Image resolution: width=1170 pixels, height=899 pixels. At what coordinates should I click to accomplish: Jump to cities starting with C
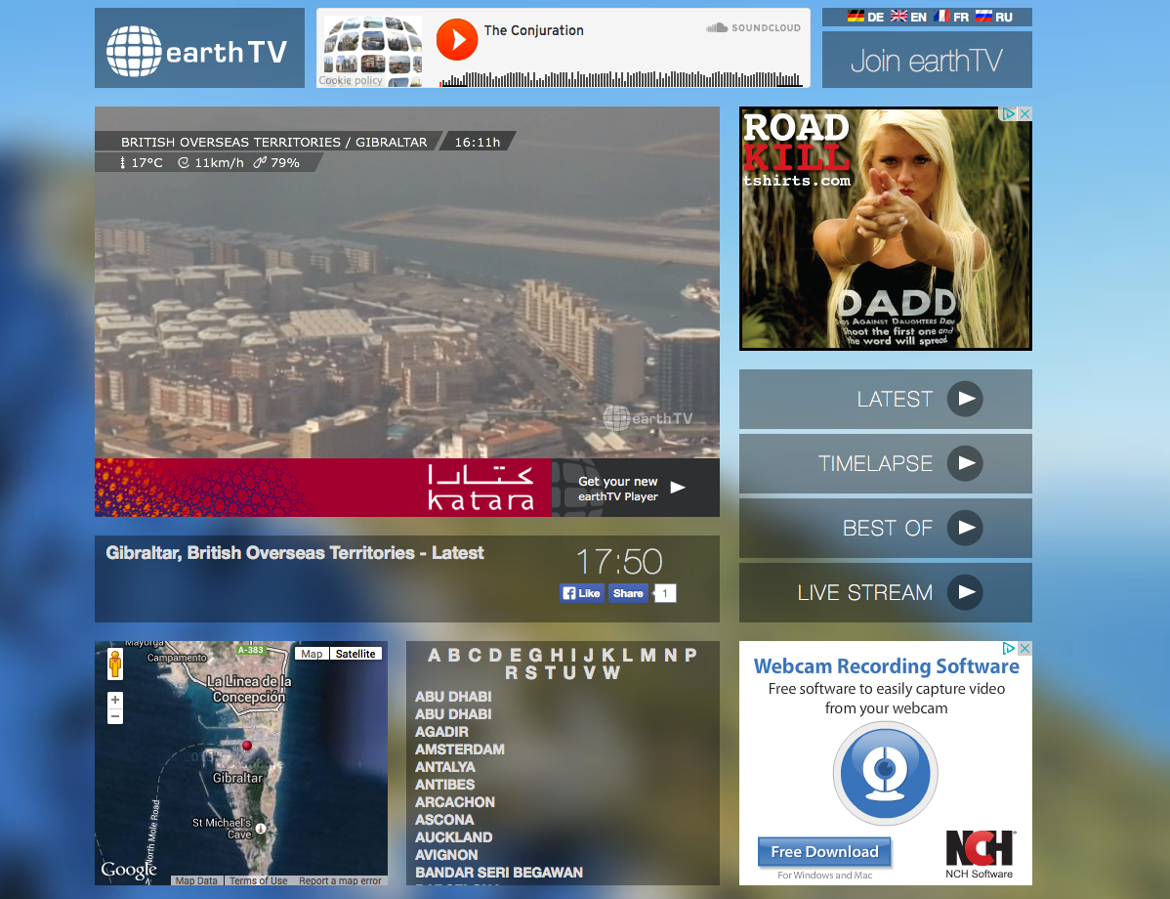475,655
